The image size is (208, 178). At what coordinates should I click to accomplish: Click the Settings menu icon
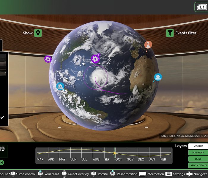(x=168, y=174)
